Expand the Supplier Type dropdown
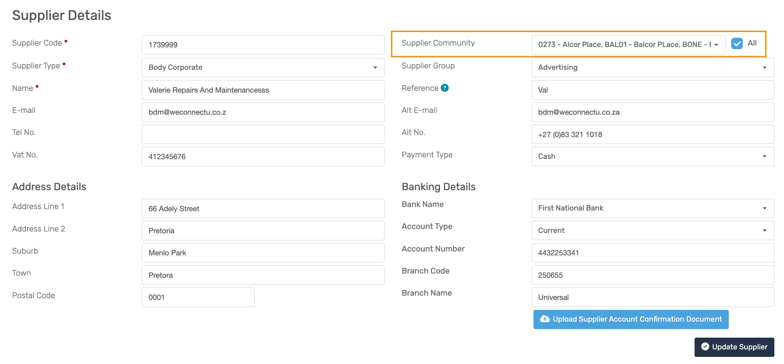 click(x=263, y=68)
